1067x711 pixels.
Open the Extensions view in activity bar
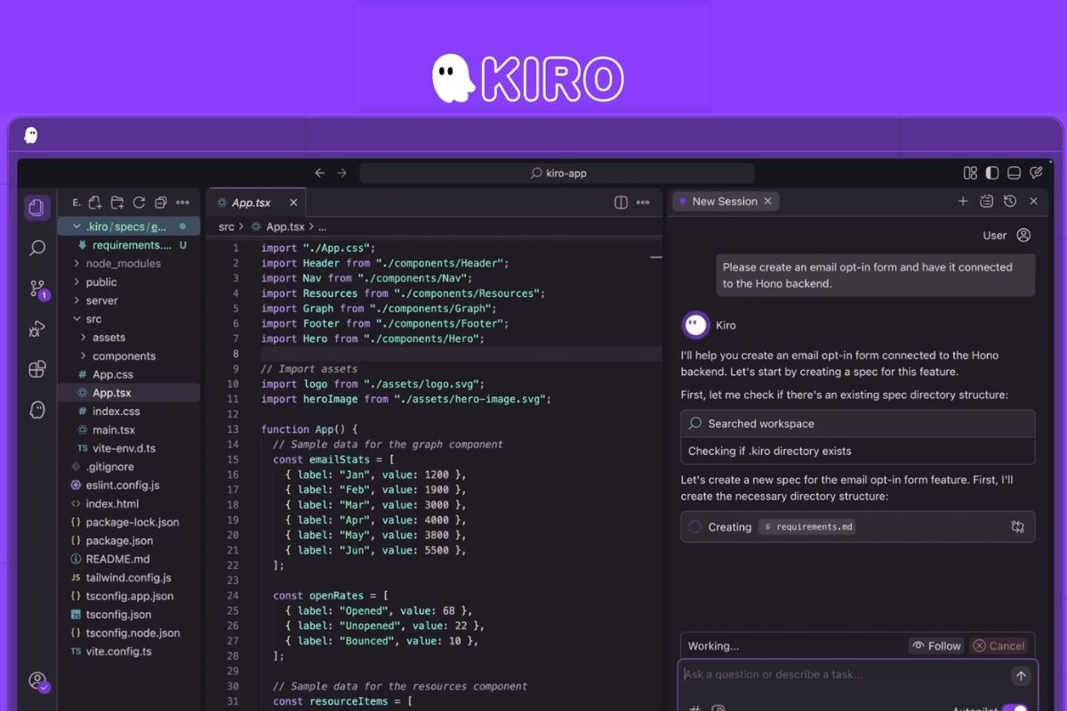coord(37,370)
